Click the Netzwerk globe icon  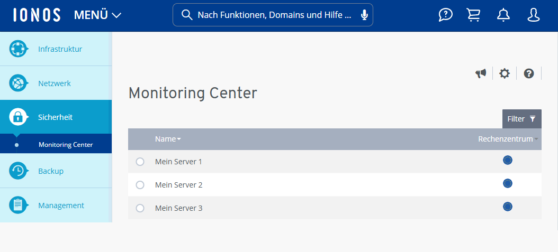[18, 83]
